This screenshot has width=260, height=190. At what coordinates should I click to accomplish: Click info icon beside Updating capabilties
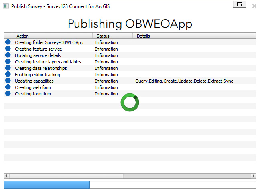8,81
